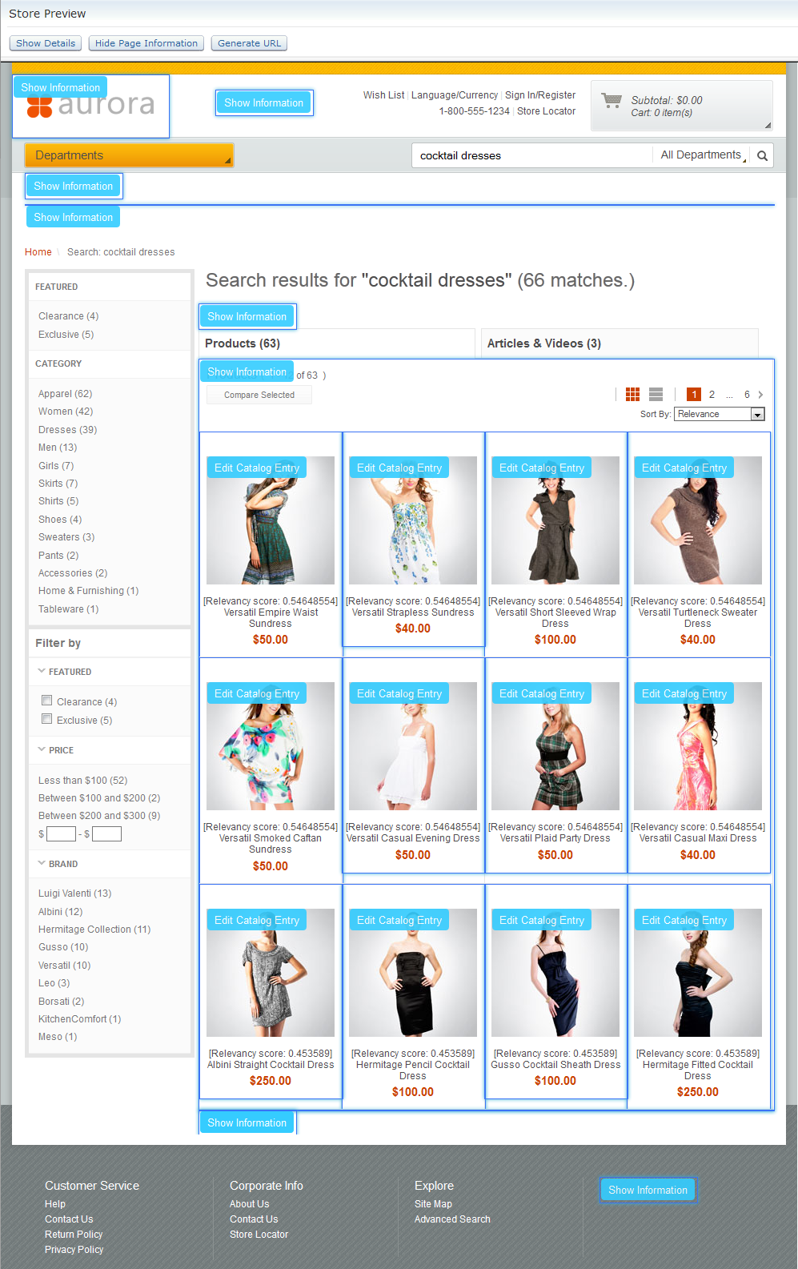Go to next results page arrow
Viewport: 798px width, 1269px height.
pyautogui.click(x=760, y=395)
